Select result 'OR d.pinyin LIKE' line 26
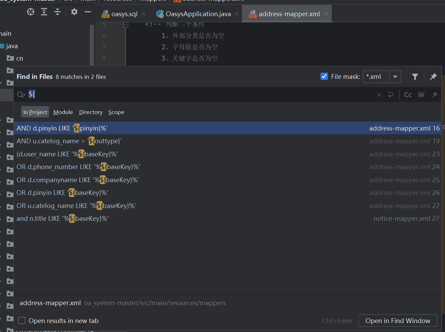445x332 pixels. tap(227, 193)
